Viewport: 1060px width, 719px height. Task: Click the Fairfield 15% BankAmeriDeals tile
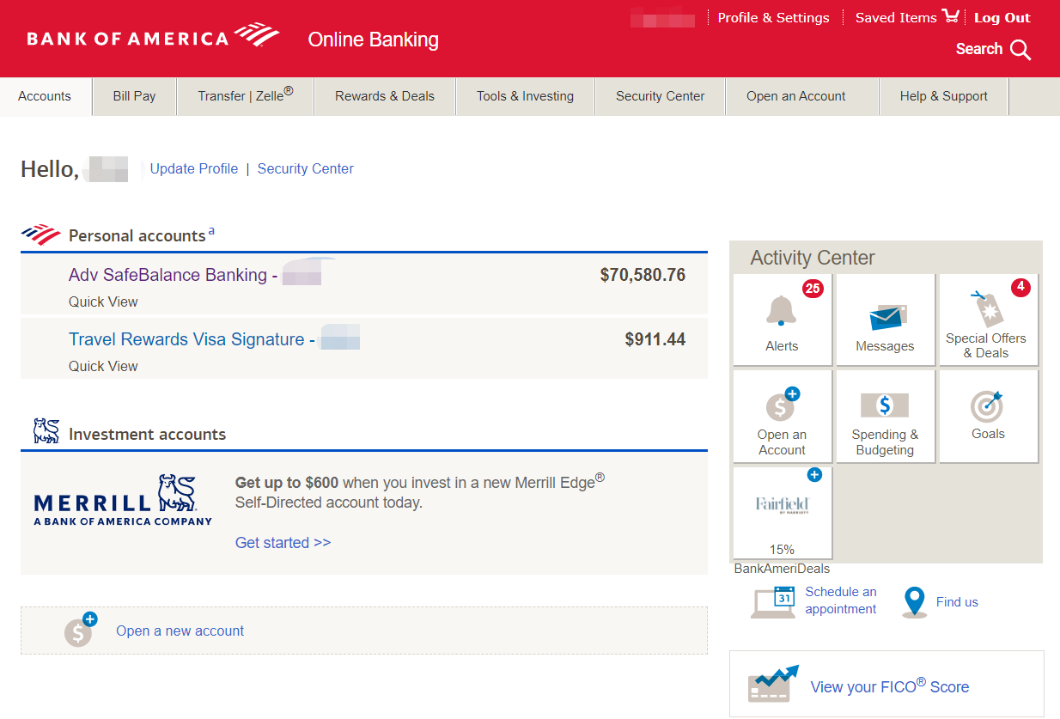pyautogui.click(x=783, y=513)
